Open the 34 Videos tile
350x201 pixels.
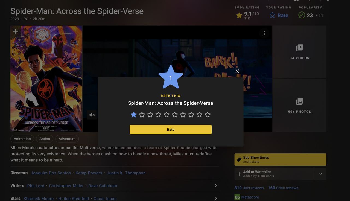coord(300,52)
